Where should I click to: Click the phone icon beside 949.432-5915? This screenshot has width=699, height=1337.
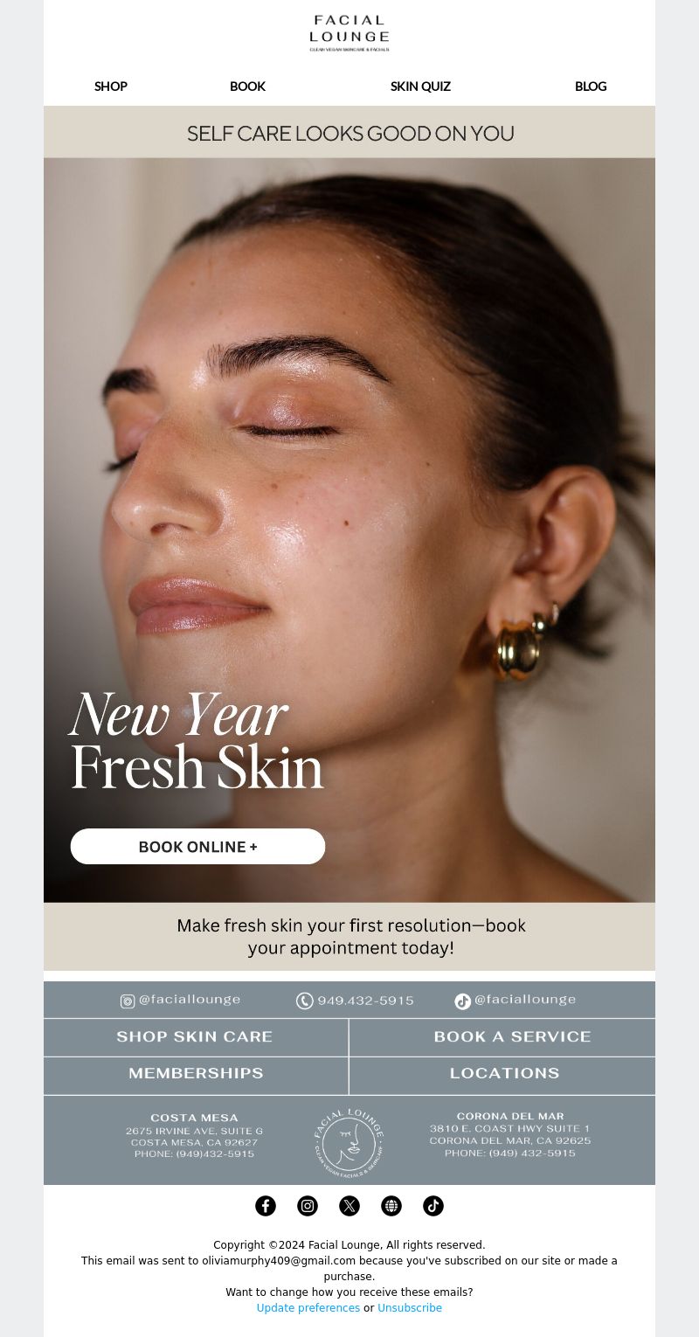pos(305,1001)
